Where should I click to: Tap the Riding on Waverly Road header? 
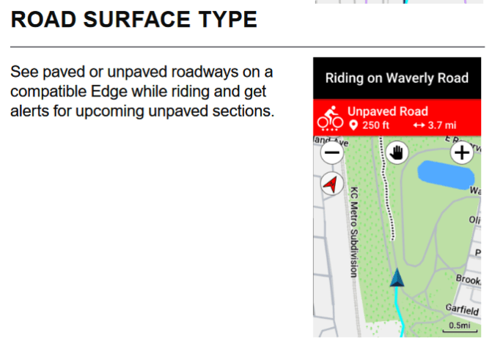point(397,78)
